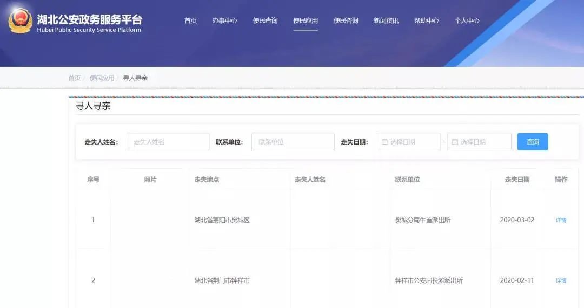Click 首页 breadcrumb link
The height and width of the screenshot is (308, 584).
pyautogui.click(x=74, y=78)
